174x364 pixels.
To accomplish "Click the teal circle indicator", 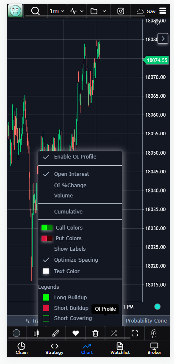I will point(157,307).
